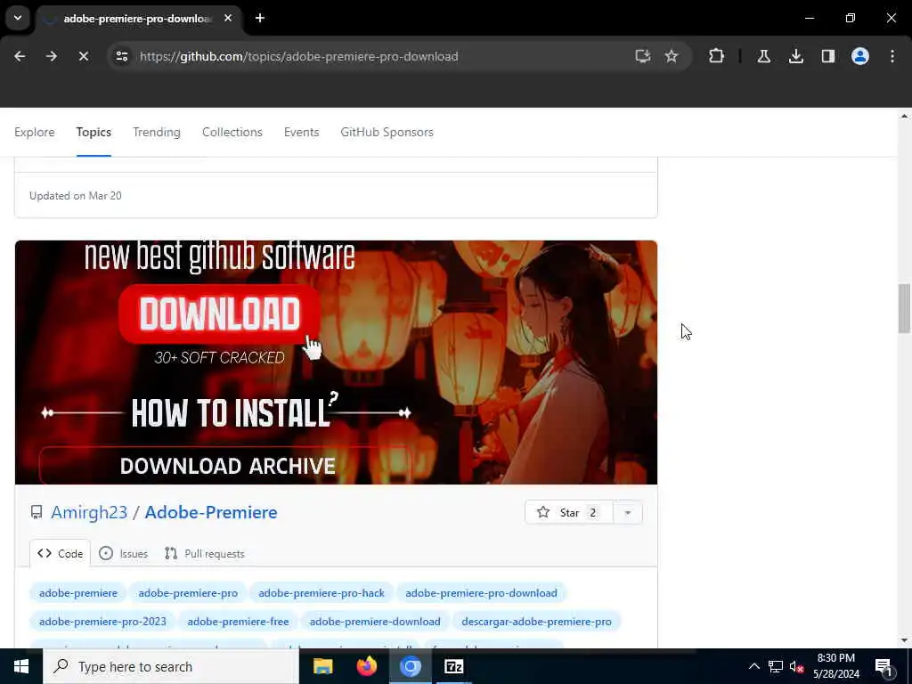This screenshot has width=912, height=684.
Task: Open the Amirgh23 user link
Action: click(89, 512)
